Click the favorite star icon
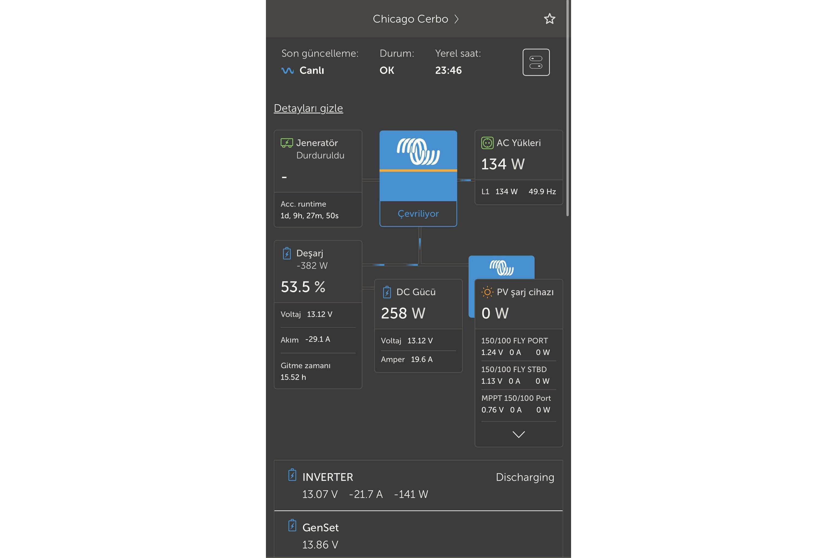837x558 pixels. pyautogui.click(x=550, y=19)
